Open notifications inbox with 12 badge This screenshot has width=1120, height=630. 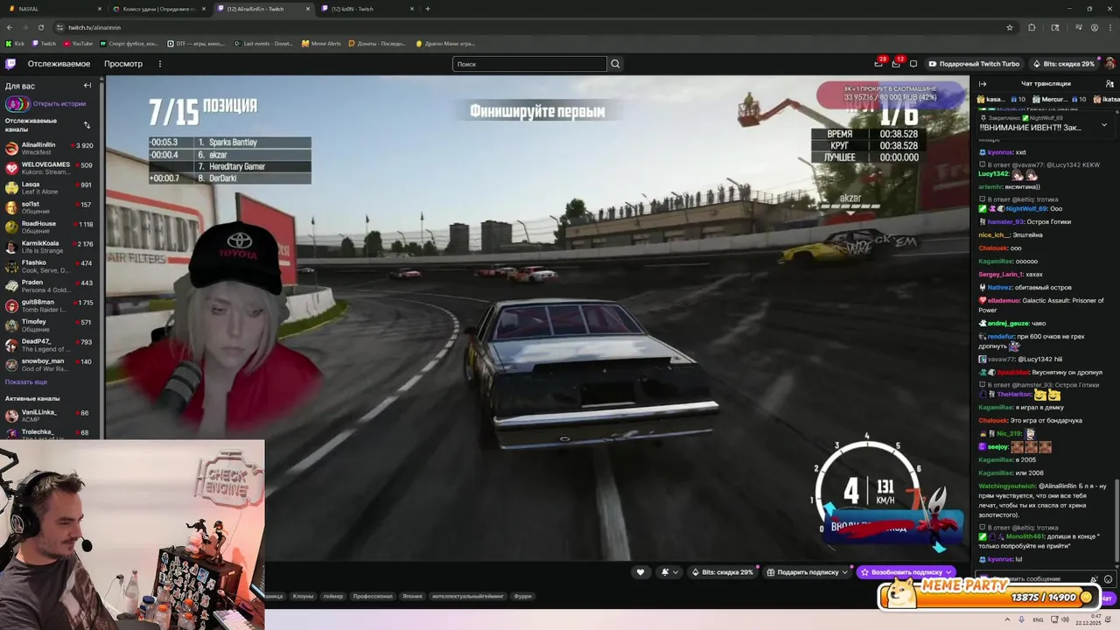[896, 63]
